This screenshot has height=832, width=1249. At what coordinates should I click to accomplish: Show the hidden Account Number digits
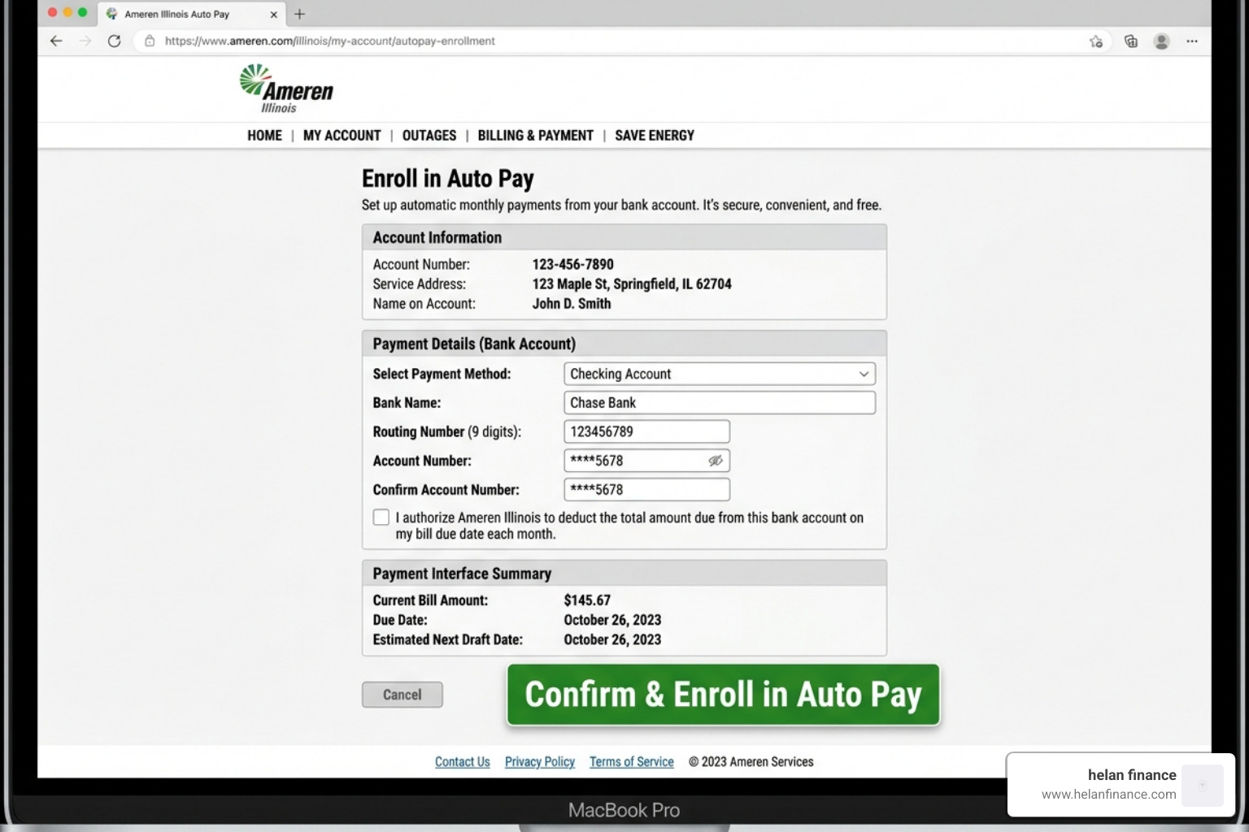715,461
